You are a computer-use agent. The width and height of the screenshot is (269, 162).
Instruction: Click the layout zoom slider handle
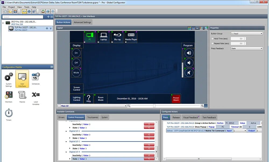pos(154,106)
